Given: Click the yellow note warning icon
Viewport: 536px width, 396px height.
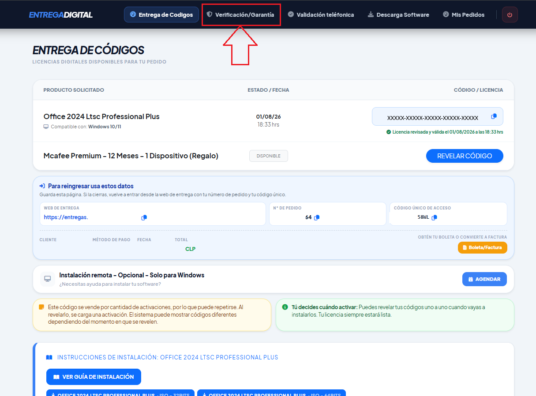Looking at the screenshot, I should [41, 307].
